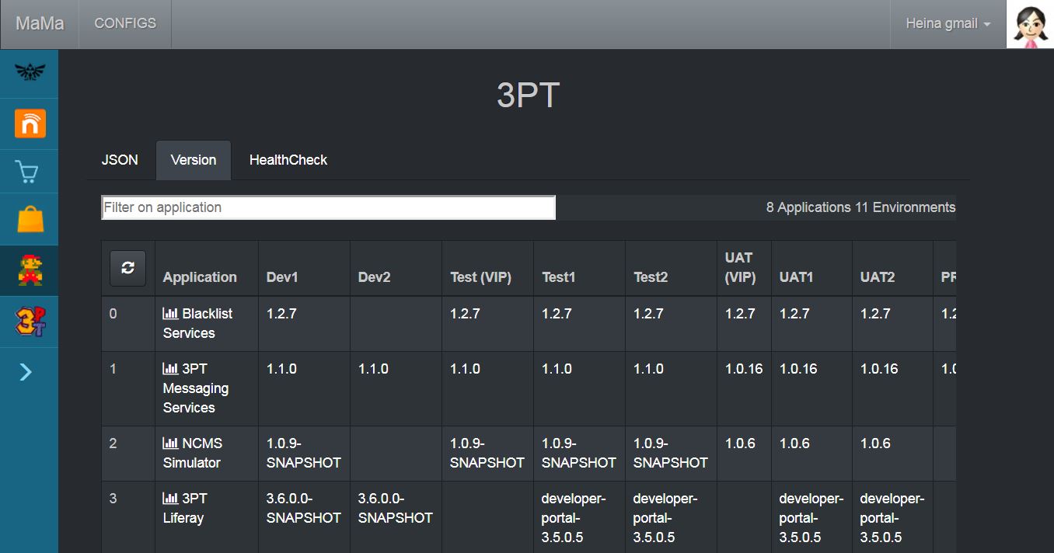Click the refresh icon in the table header
The height and width of the screenshot is (553, 1054).
127,267
